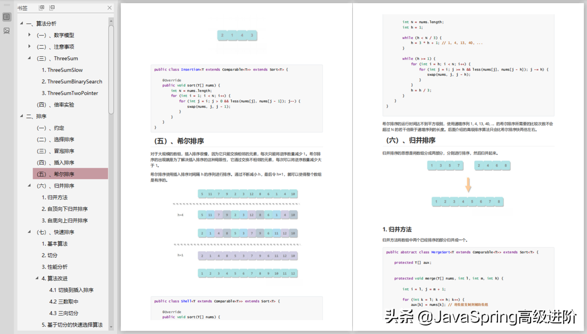
Task: Expand the (二)、注意事项 node
Action: click(x=29, y=46)
